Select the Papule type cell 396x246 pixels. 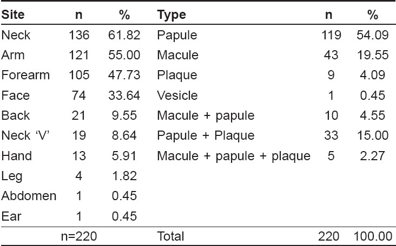pyautogui.click(x=177, y=36)
